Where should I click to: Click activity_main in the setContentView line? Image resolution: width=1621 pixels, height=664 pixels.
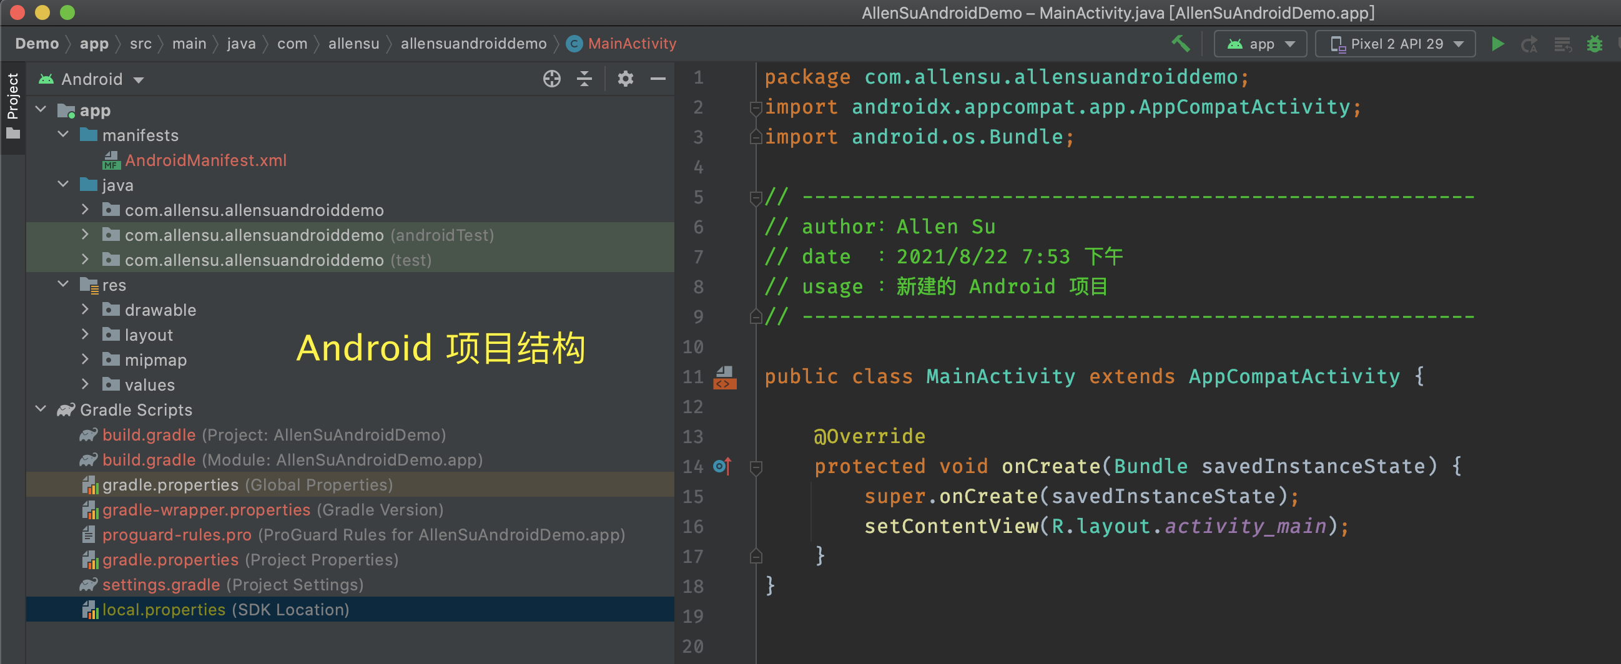[x=1245, y=526]
